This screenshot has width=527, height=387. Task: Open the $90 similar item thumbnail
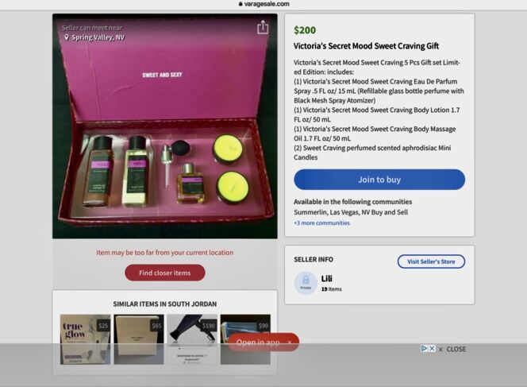[245, 339]
